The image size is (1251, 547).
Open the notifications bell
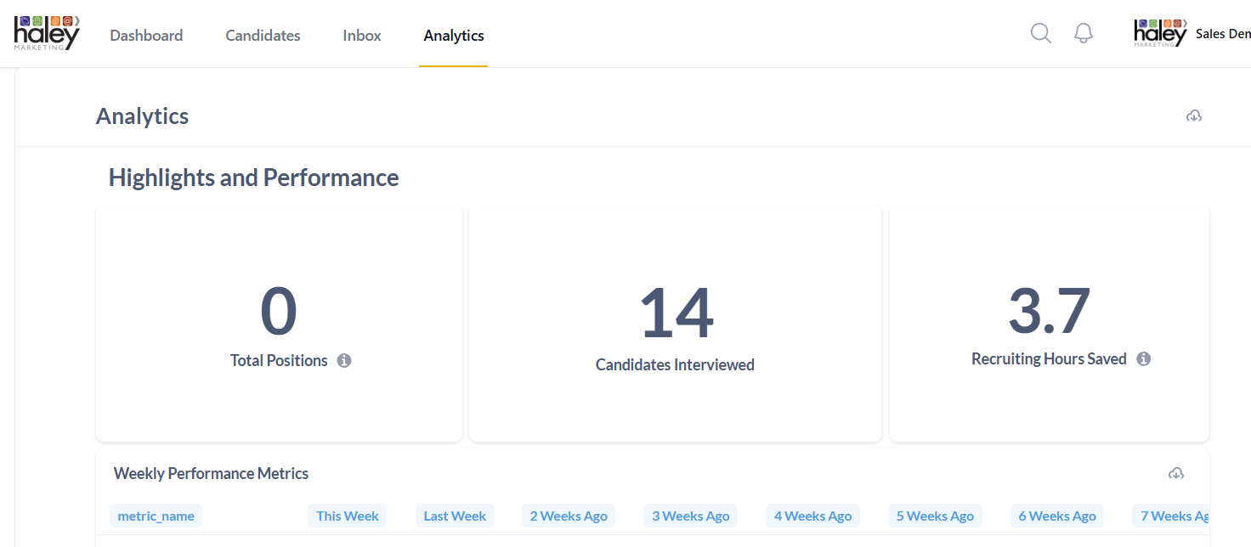click(x=1083, y=33)
